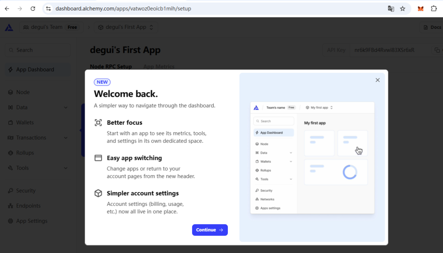Click the Continue button

coord(210,230)
